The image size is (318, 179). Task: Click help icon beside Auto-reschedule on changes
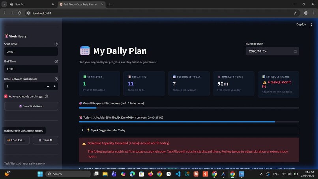point(47,96)
